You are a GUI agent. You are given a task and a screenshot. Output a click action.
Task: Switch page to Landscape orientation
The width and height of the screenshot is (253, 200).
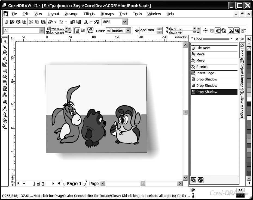tap(83, 31)
